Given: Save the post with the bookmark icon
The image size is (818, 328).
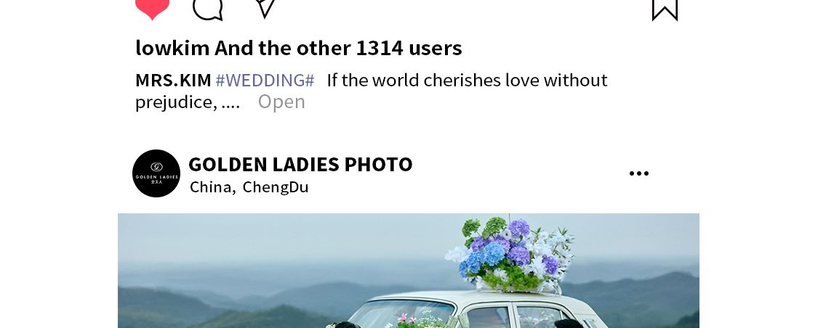Looking at the screenshot, I should click(665, 9).
